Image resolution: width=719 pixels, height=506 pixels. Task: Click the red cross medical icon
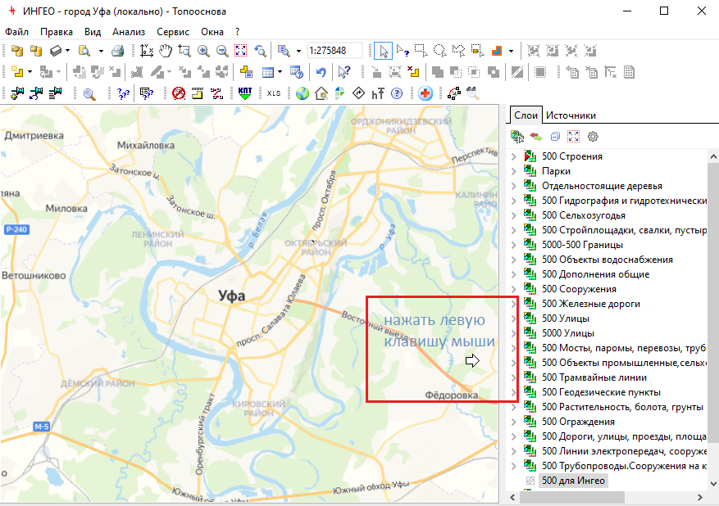point(425,93)
